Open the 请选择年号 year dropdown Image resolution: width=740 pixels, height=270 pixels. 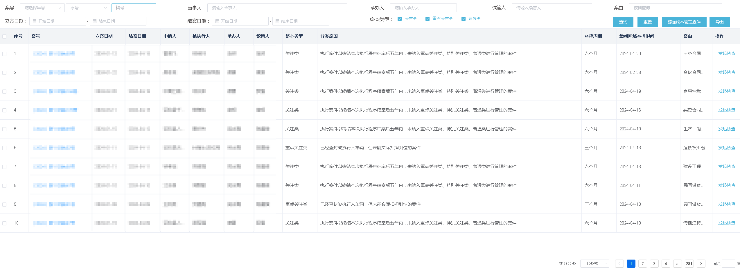click(x=42, y=8)
